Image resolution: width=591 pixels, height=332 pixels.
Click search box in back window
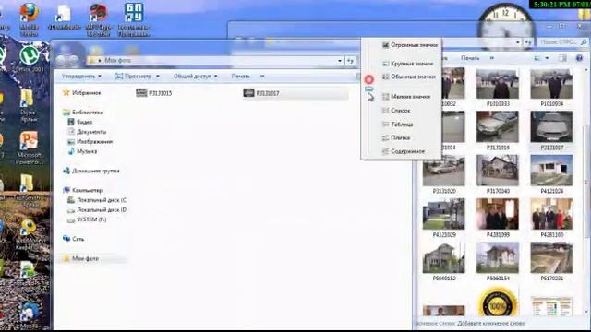coord(562,42)
